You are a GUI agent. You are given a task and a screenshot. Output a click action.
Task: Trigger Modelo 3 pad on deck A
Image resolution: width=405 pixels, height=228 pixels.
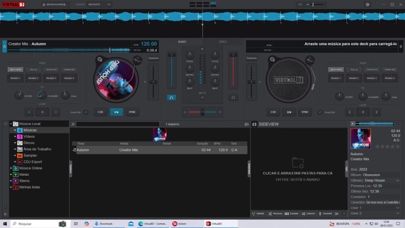[51, 78]
